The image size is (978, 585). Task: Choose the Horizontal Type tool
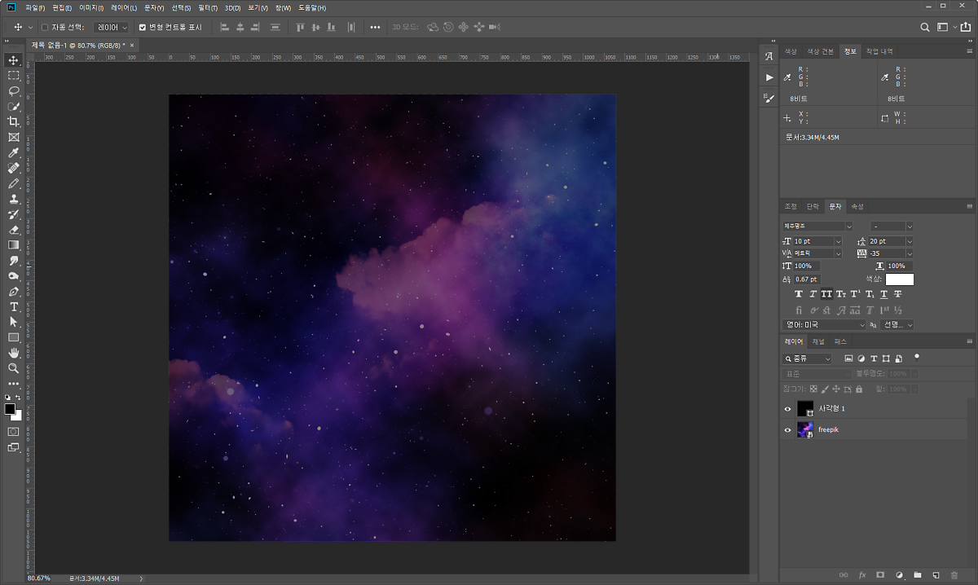click(x=14, y=306)
